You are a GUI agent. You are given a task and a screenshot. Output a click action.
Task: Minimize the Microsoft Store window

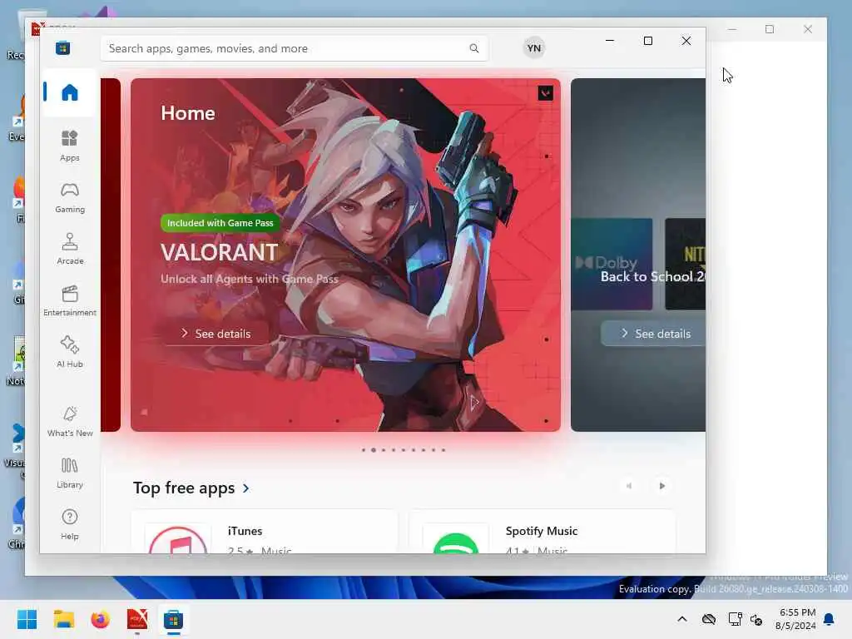pos(610,41)
